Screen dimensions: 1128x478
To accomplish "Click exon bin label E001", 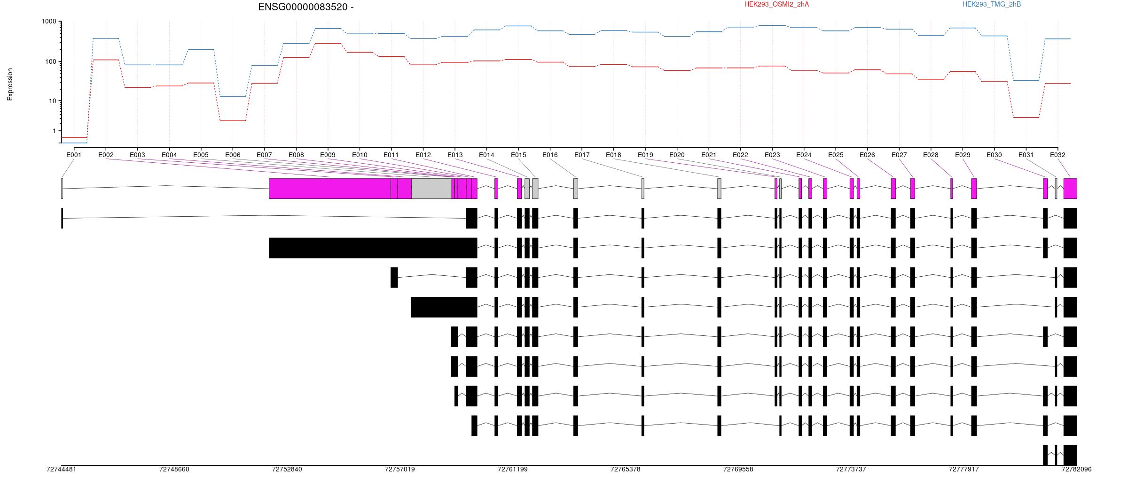I will (x=74, y=155).
